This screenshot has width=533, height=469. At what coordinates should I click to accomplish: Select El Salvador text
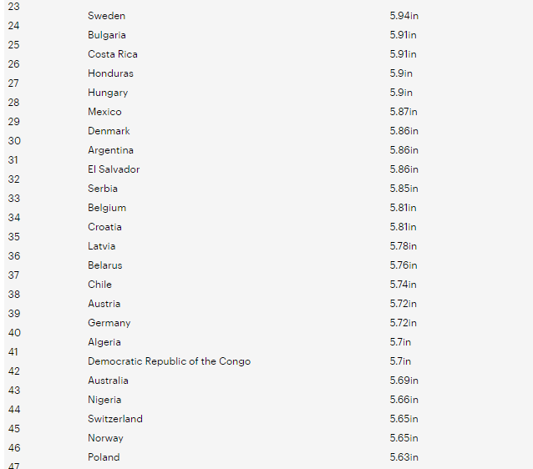click(114, 169)
